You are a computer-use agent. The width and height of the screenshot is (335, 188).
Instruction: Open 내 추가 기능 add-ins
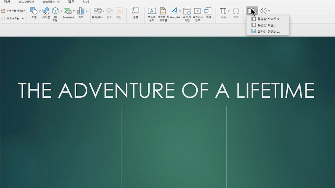click(x=10, y=19)
